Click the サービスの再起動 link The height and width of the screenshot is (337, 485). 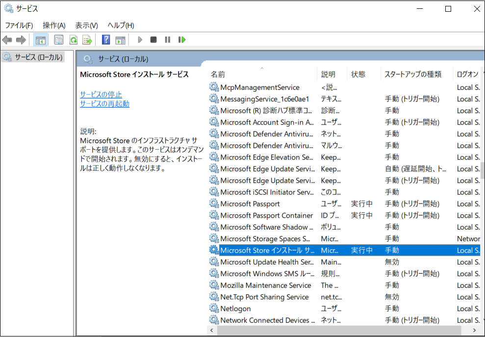coord(104,104)
